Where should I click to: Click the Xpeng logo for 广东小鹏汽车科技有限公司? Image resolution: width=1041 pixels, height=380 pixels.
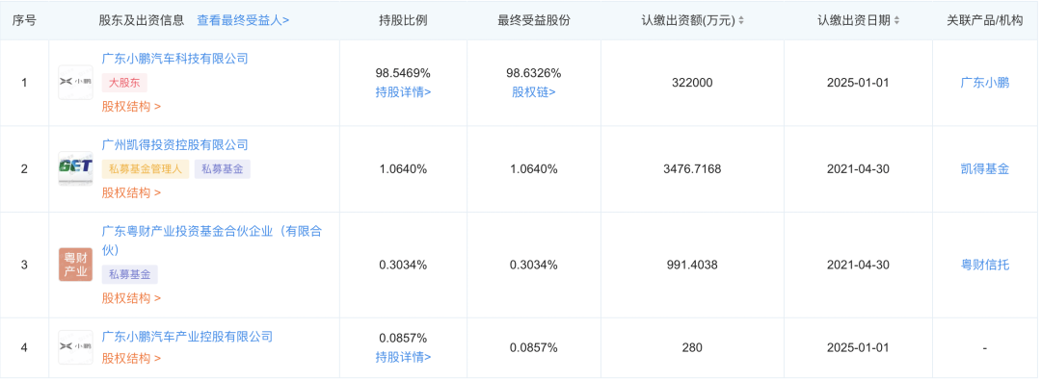point(76,83)
